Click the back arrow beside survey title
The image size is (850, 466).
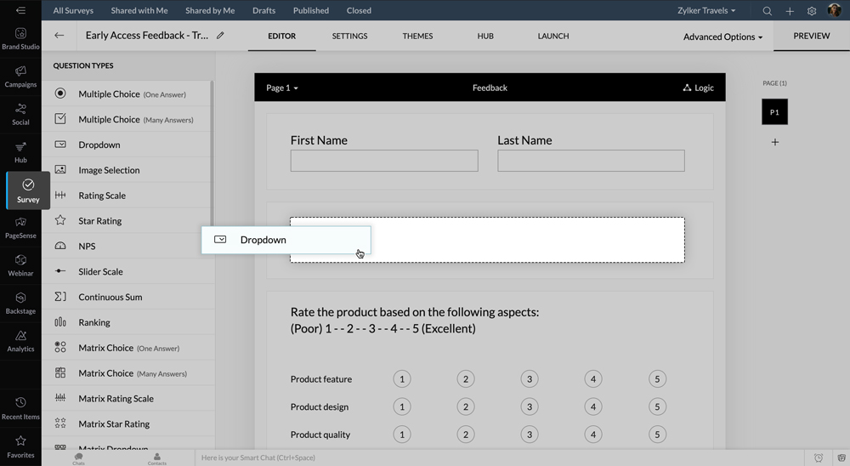(x=59, y=36)
